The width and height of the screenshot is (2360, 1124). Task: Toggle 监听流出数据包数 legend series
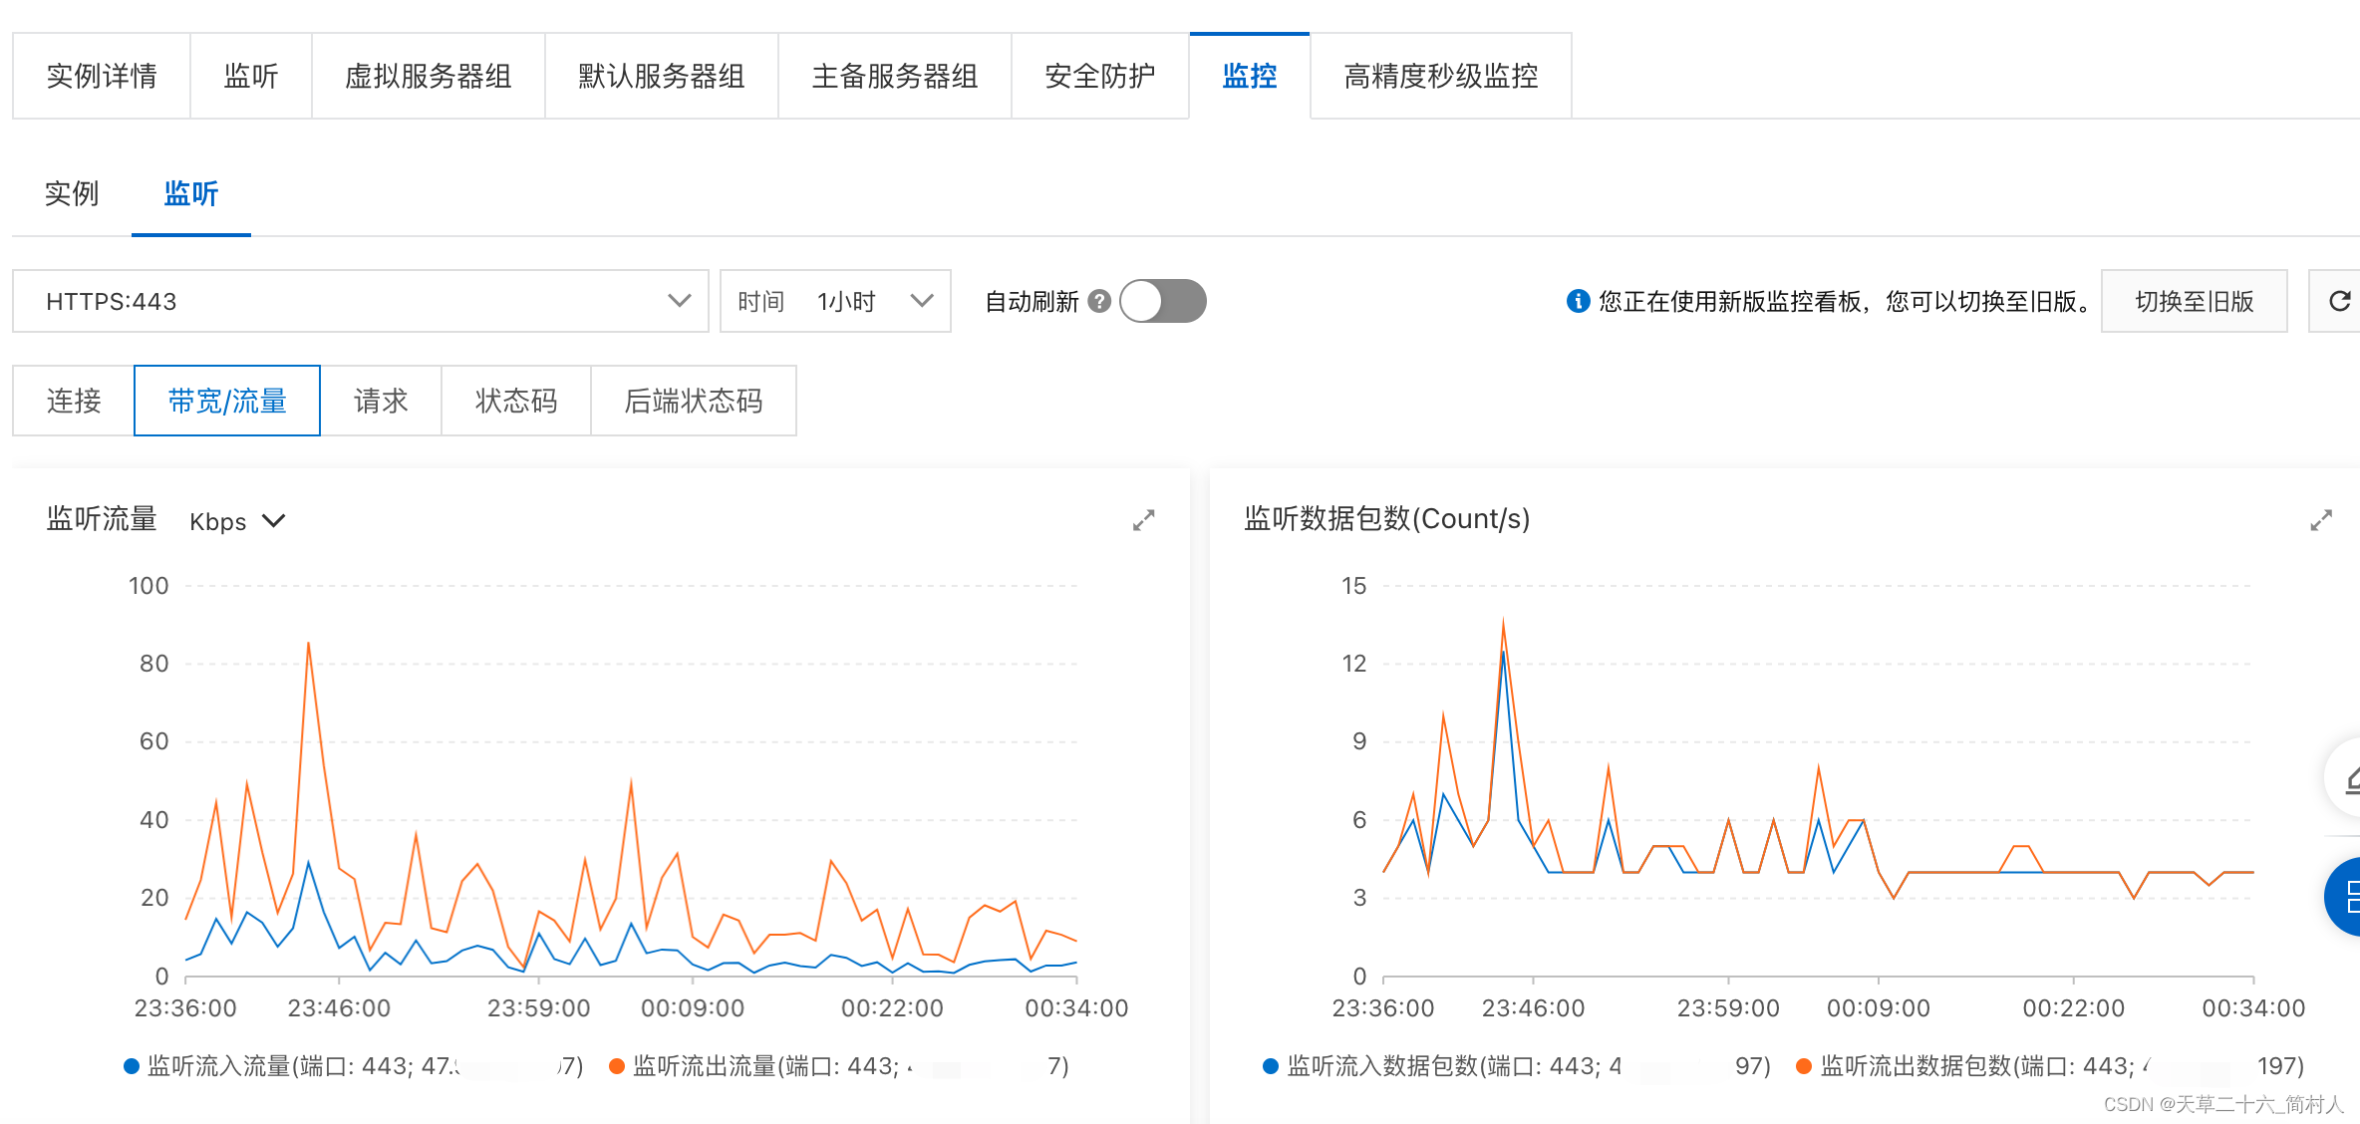click(2049, 1066)
